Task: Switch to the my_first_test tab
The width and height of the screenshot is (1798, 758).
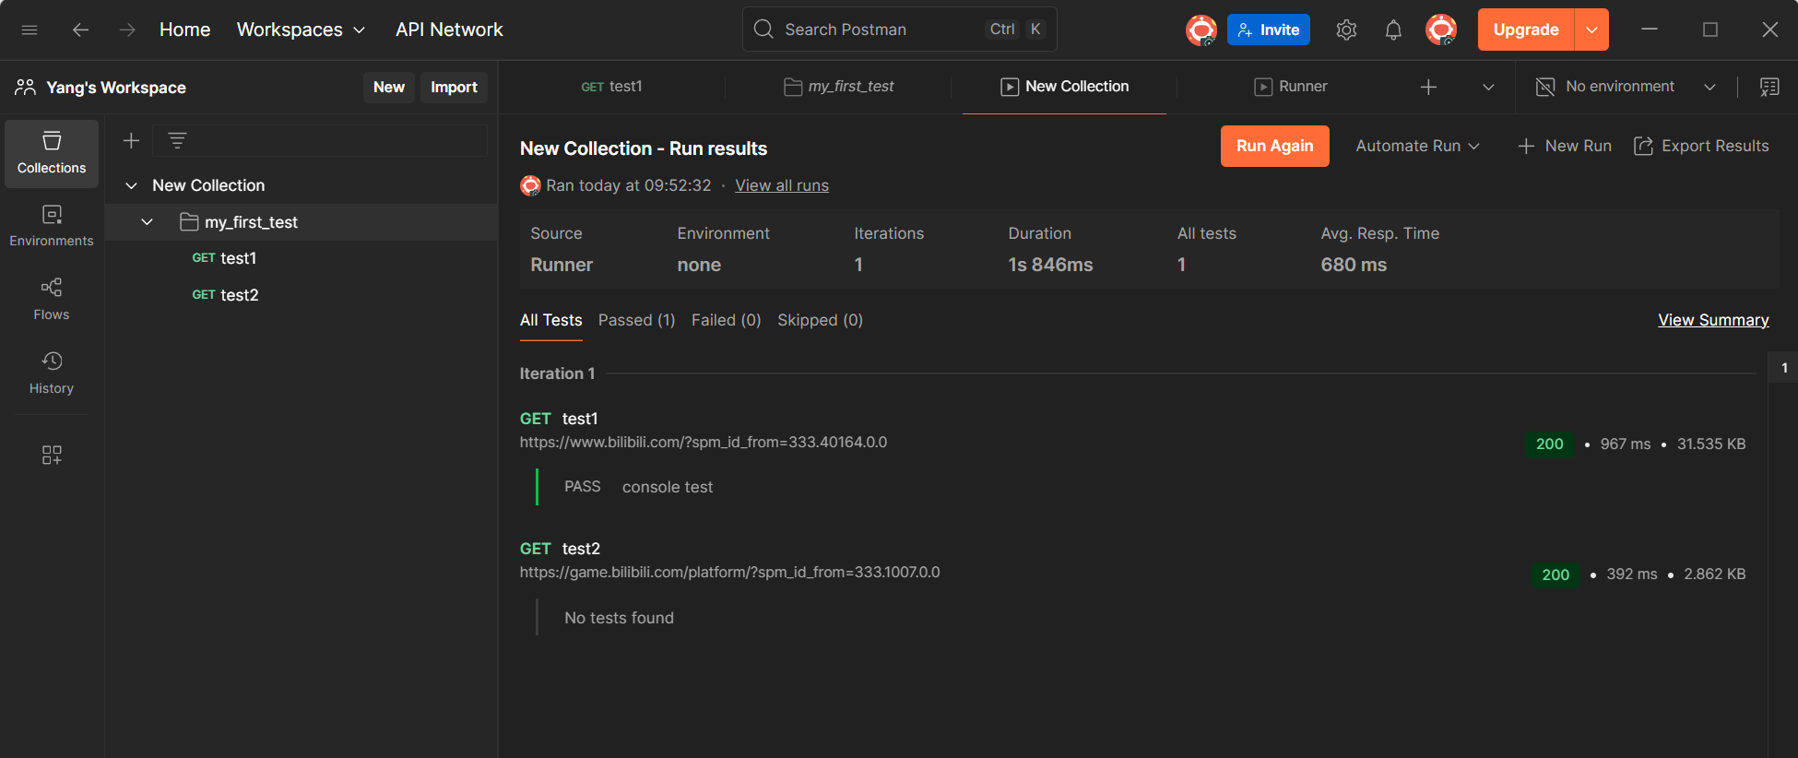Action: click(x=838, y=87)
